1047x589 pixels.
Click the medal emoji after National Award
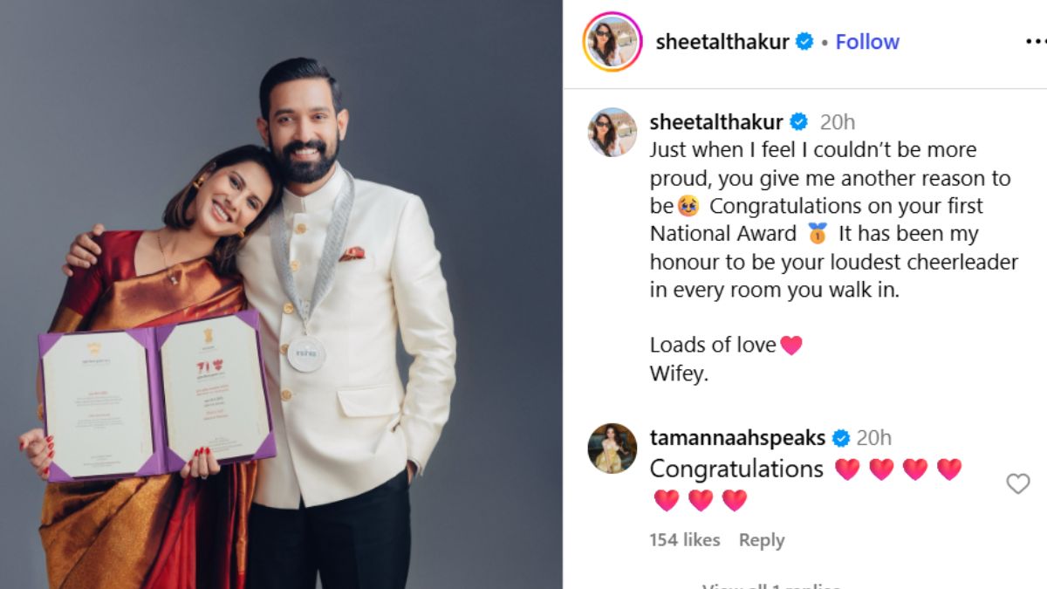[818, 234]
